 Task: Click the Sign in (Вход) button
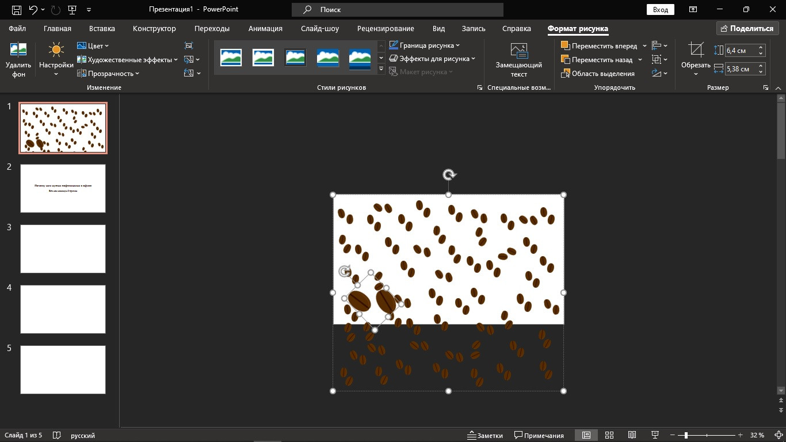pos(661,10)
